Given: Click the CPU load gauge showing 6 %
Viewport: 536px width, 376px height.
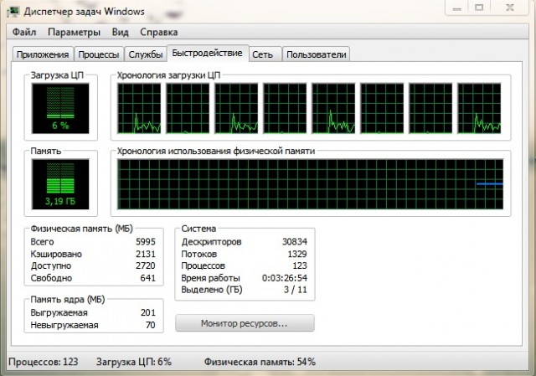Looking at the screenshot, I should point(60,108).
